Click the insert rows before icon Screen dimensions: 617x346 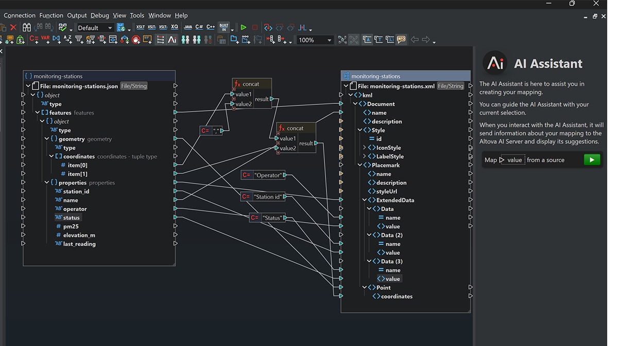(271, 40)
